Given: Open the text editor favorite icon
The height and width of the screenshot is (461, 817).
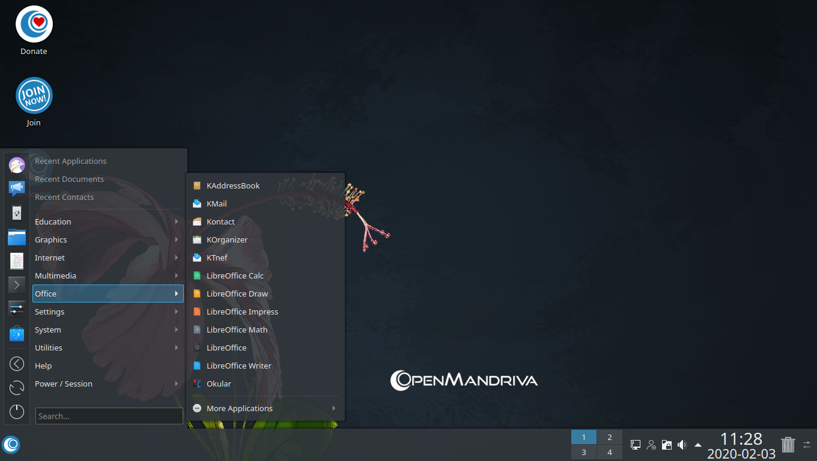Looking at the screenshot, I should click(17, 261).
